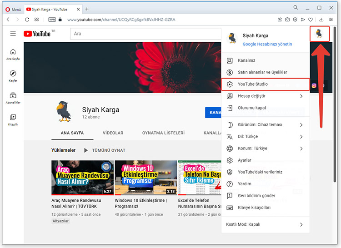Open Keşfet in the sidebar
This screenshot has height=248, width=341.
13,76
